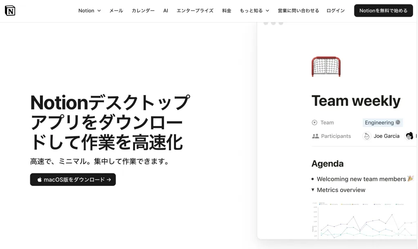Open the メール menu item

tap(116, 11)
